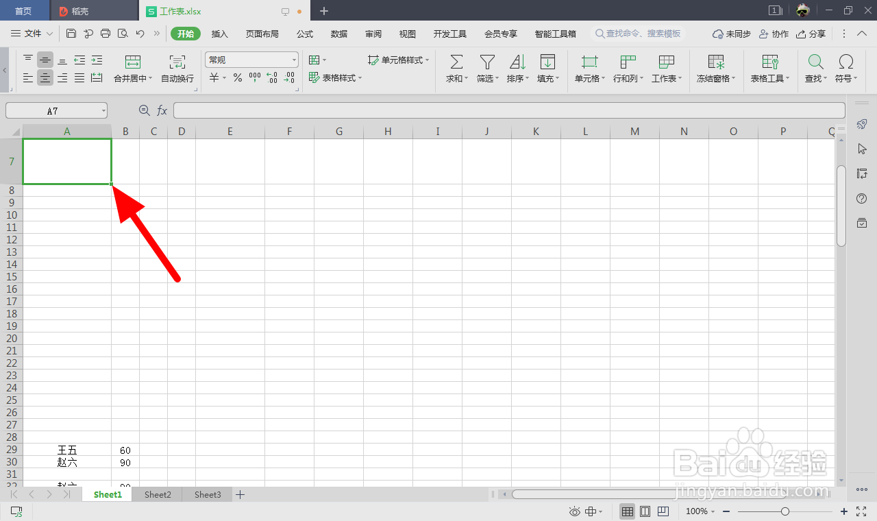The image size is (877, 521).
Task: Click distributed alignment icon
Action: point(97,78)
